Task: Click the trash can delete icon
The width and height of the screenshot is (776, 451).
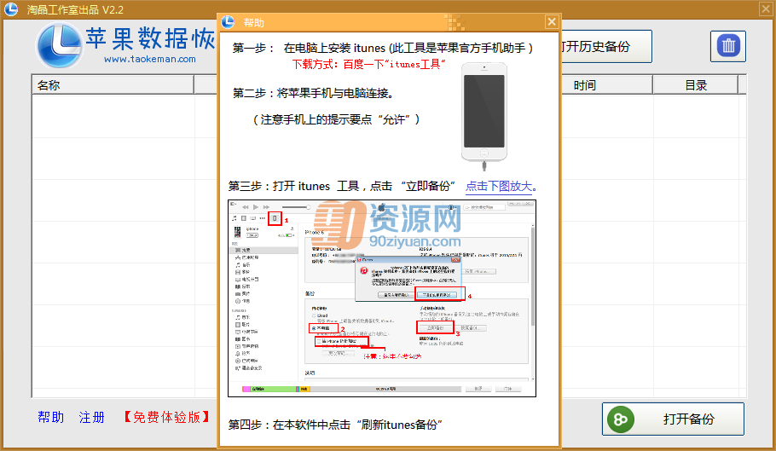Action: coord(728,46)
